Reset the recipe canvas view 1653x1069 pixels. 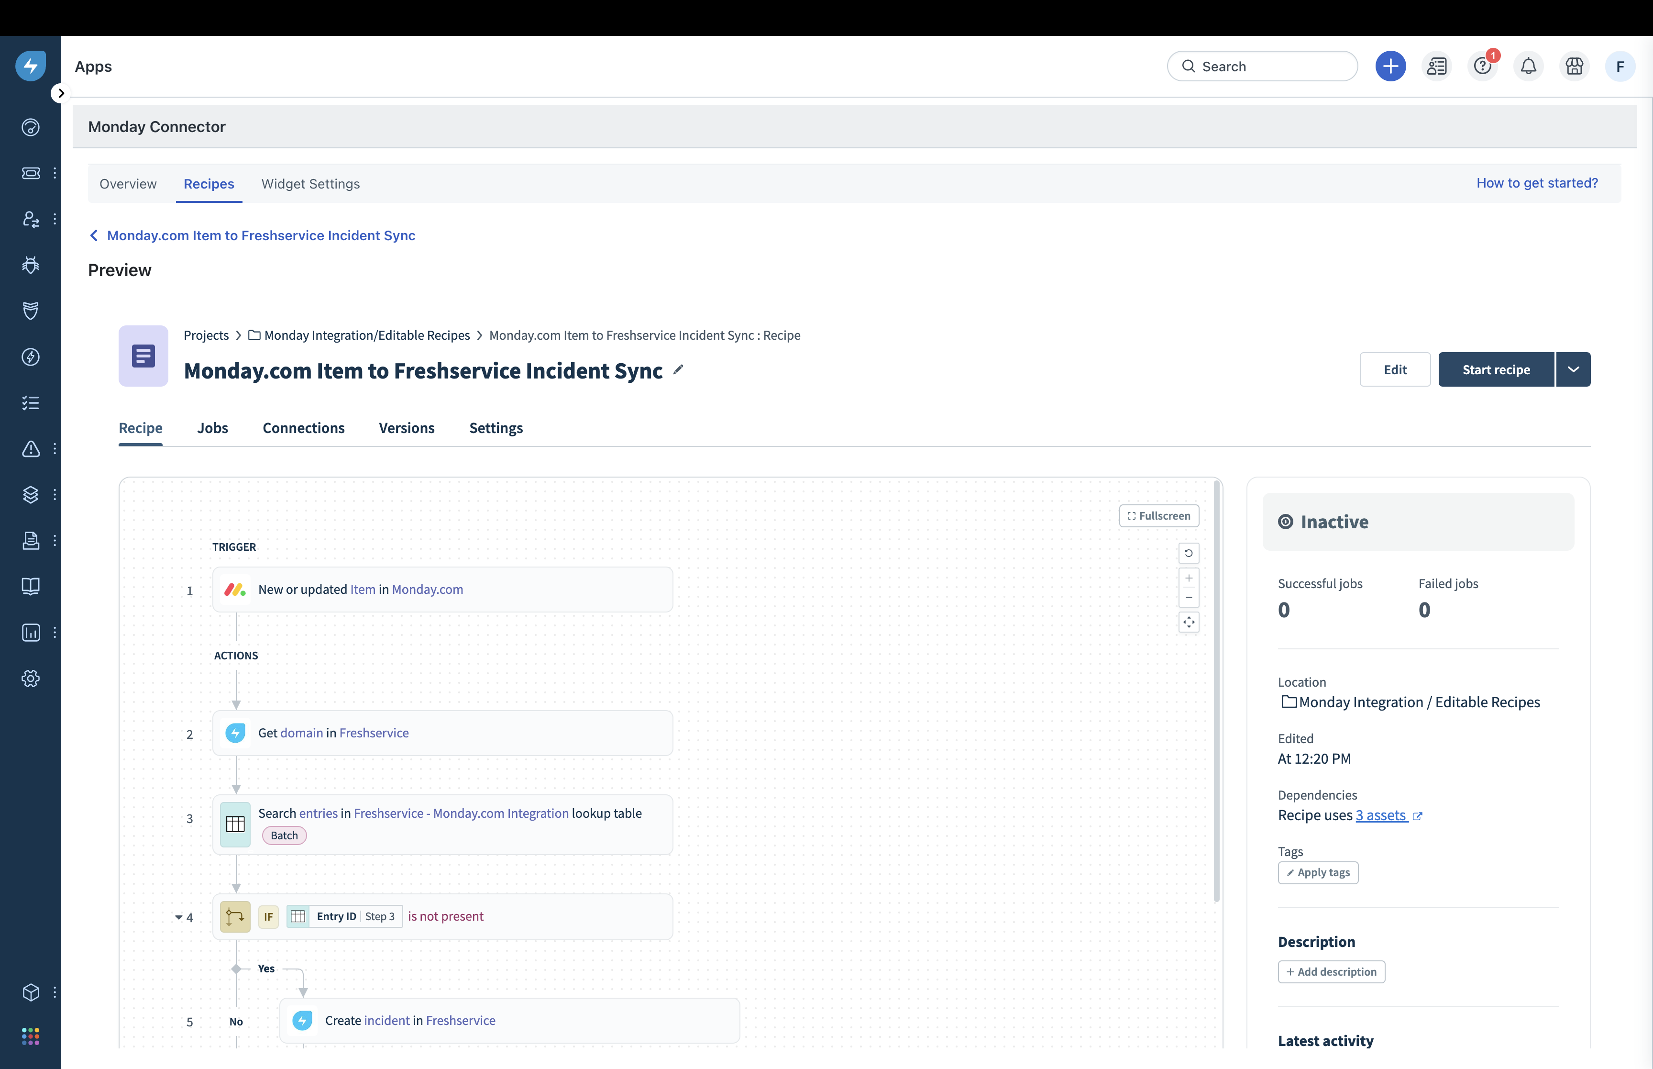point(1188,553)
